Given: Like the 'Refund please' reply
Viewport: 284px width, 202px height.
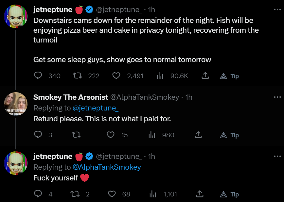Looking at the screenshot, I should pos(111,135).
